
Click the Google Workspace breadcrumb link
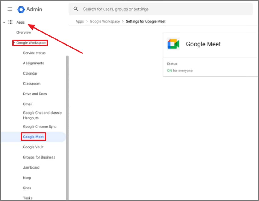coord(105,21)
